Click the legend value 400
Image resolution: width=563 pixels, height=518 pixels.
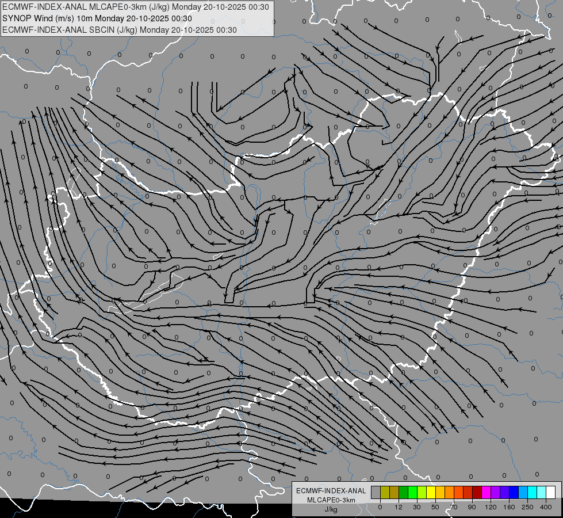coord(546,507)
